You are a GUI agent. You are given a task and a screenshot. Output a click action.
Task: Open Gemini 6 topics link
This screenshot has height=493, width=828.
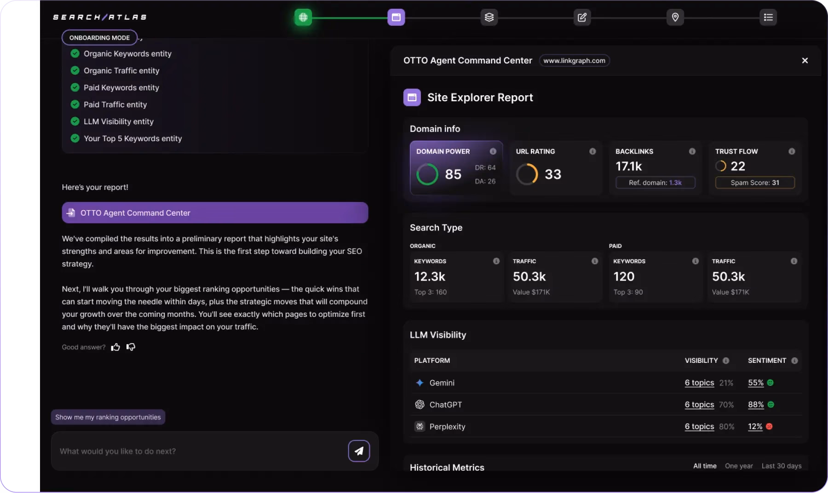click(699, 383)
